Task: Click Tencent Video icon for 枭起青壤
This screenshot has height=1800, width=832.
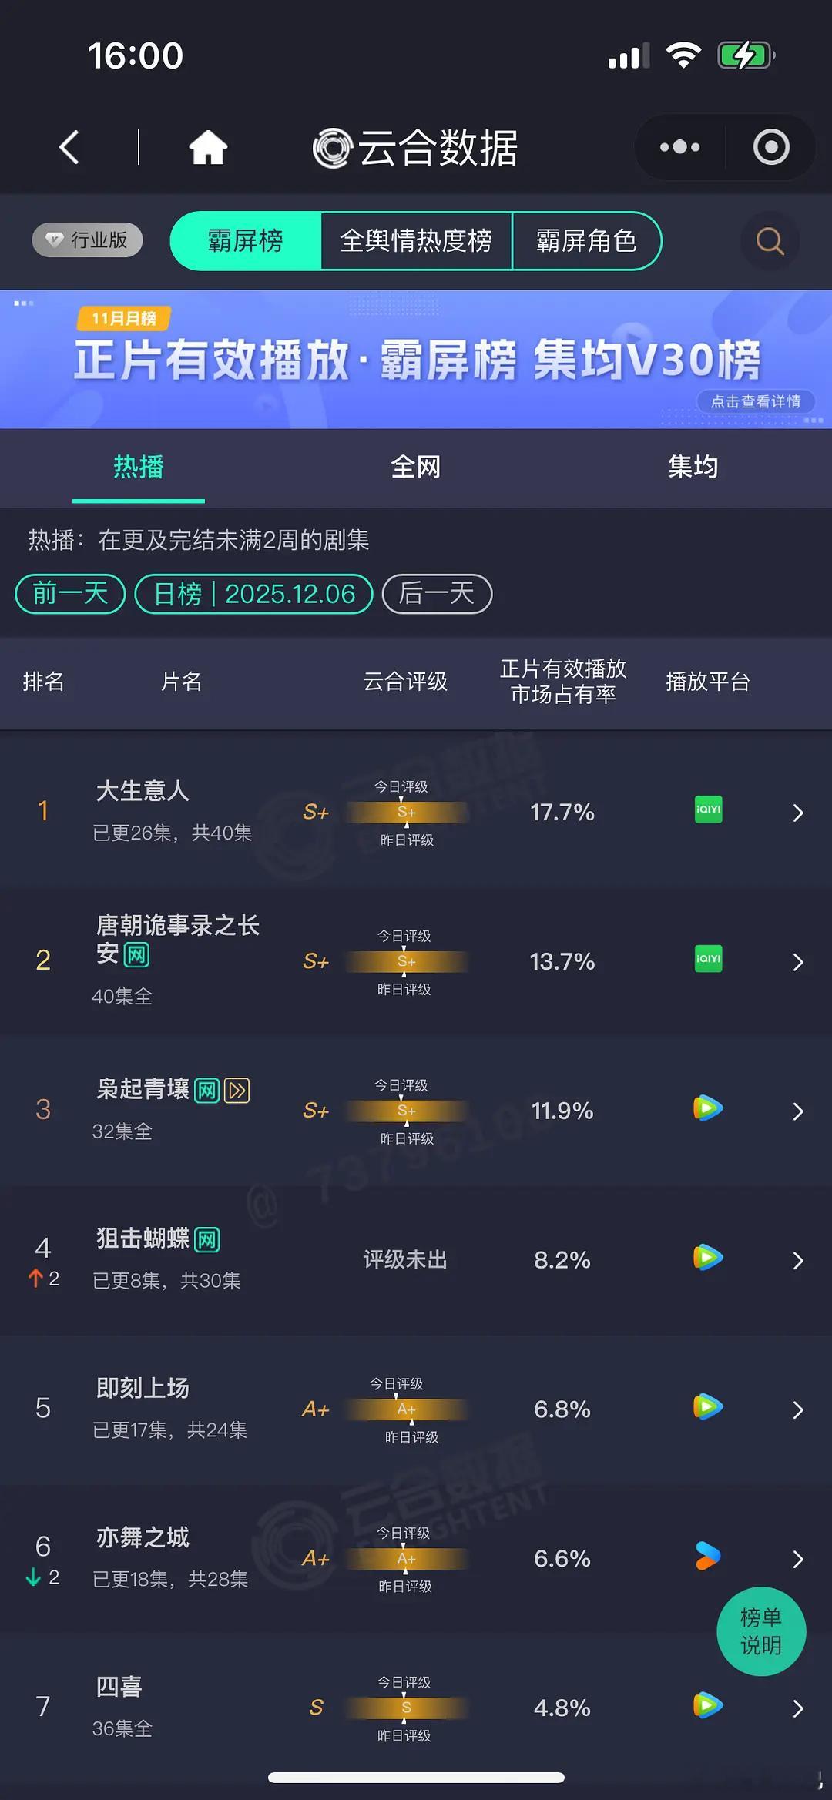Action: 706,1110
